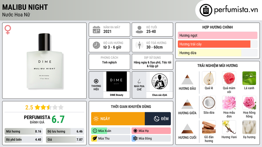This screenshot has width=262, height=147.
Task: Click the nose icon above Nhà pha chế
Action: pyautogui.click(x=139, y=81)
